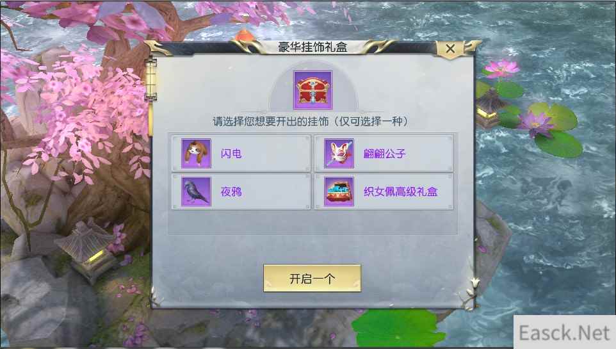This screenshot has height=349, width=616.
Task: Click the pink lotus flower on the water
Action: pos(501,69)
